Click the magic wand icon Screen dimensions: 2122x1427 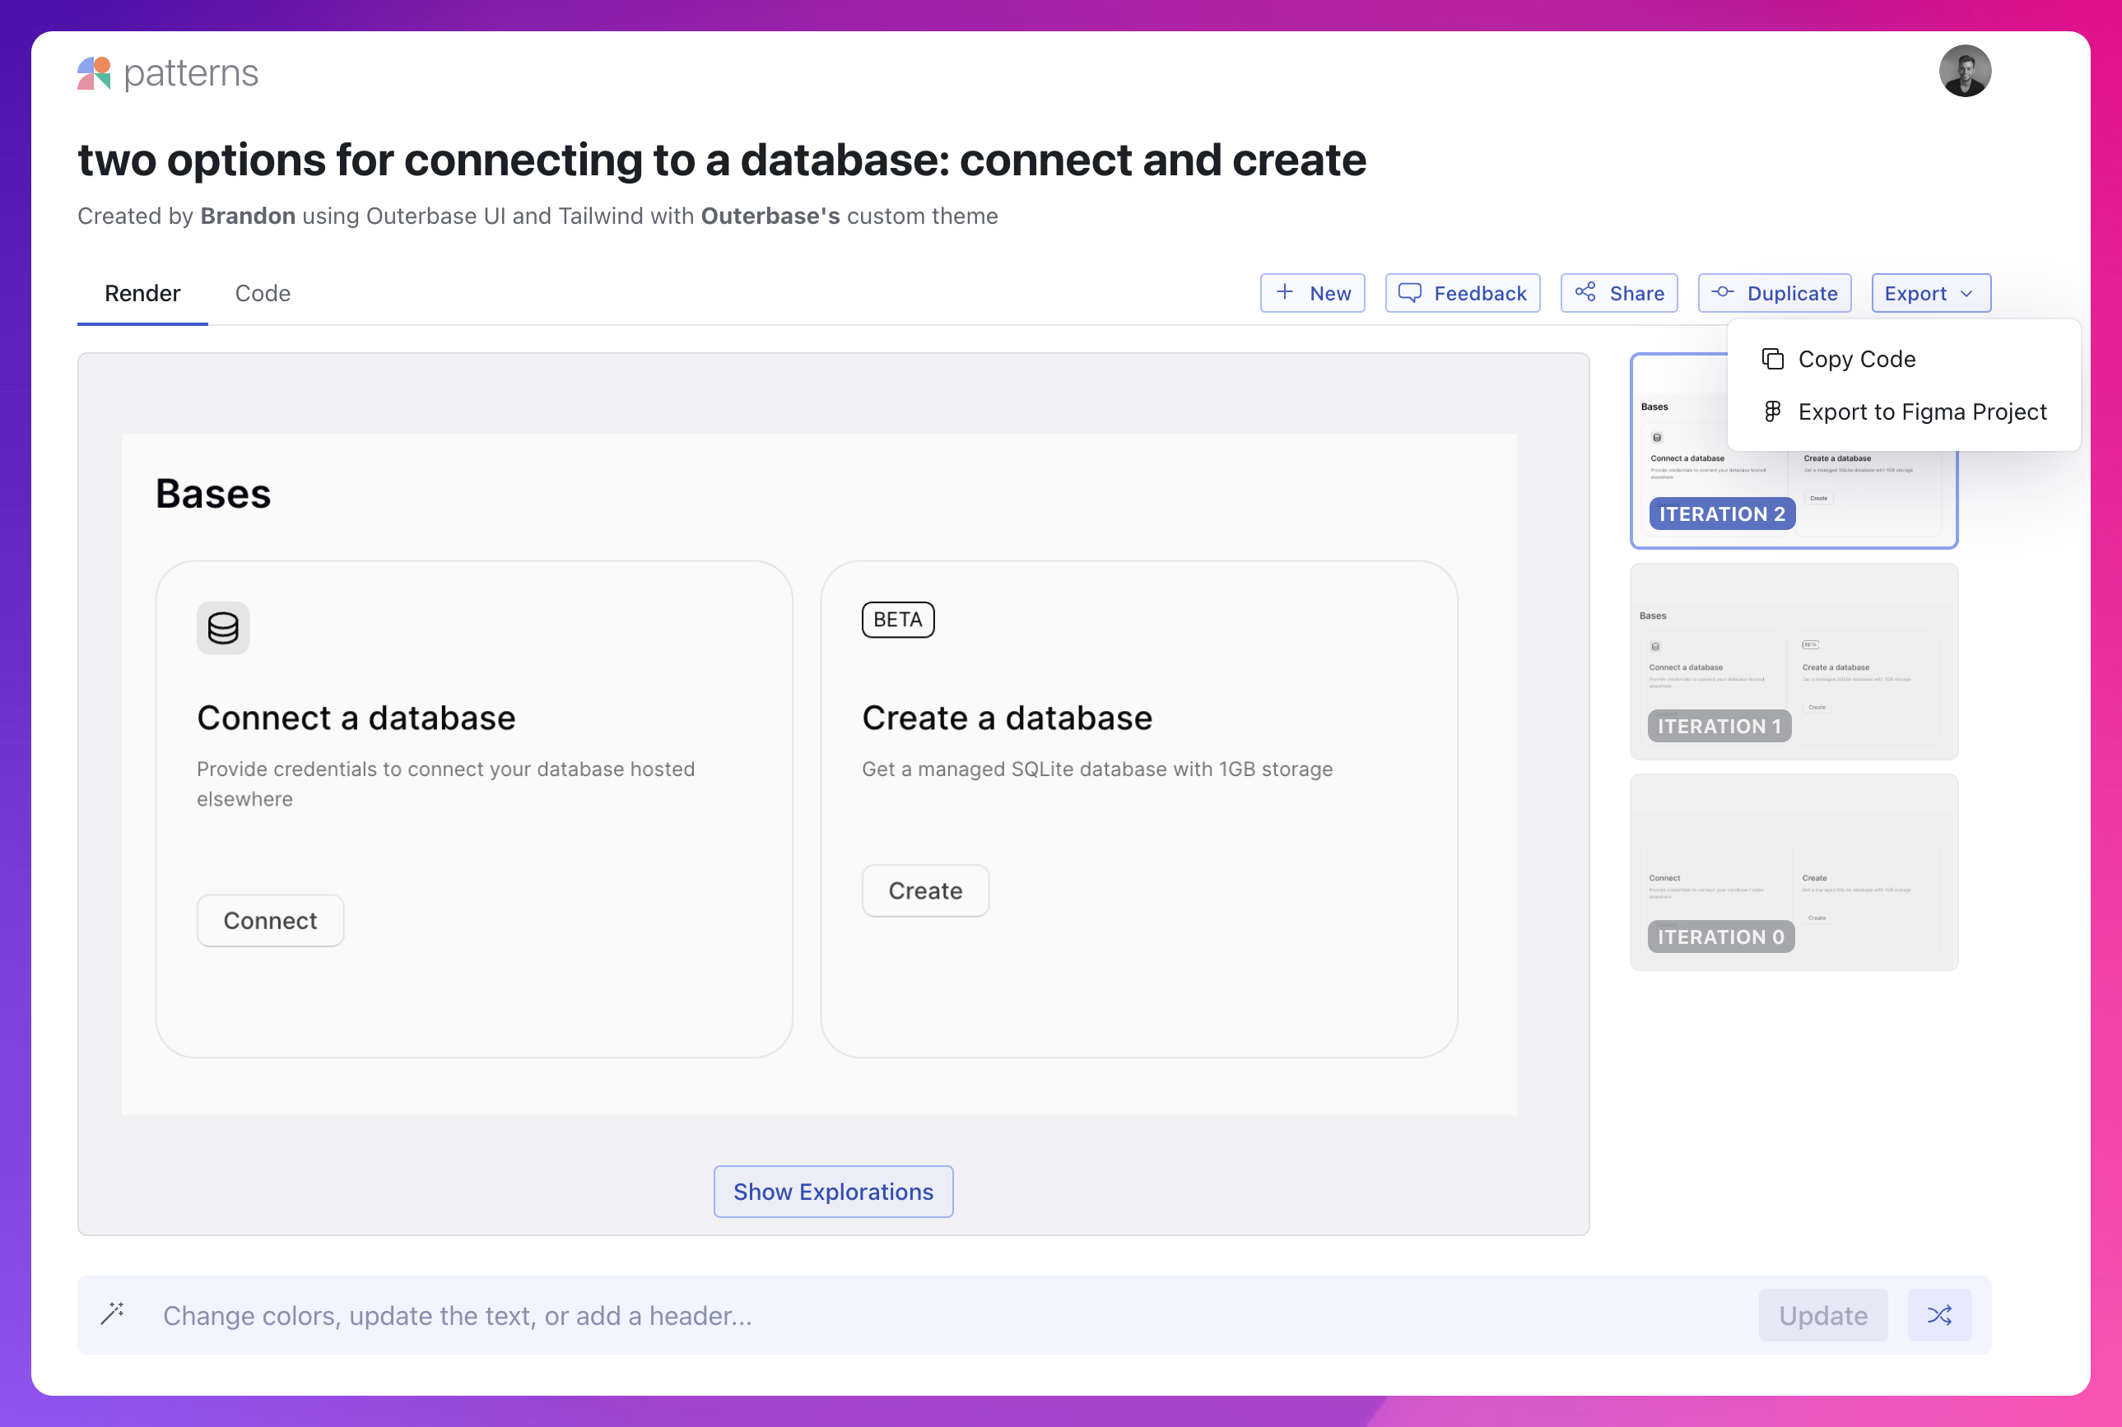[113, 1313]
